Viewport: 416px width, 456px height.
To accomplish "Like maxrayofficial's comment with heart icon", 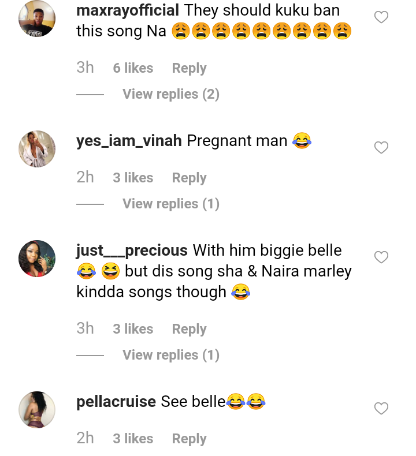I will (381, 18).
